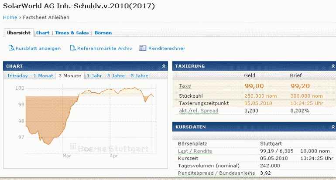336x180 pixels.
Task: Select the 3 Monate chart range
Action: [x=70, y=76]
